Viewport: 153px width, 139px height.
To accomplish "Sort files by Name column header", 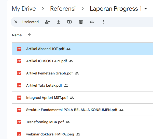I will point(17,35).
